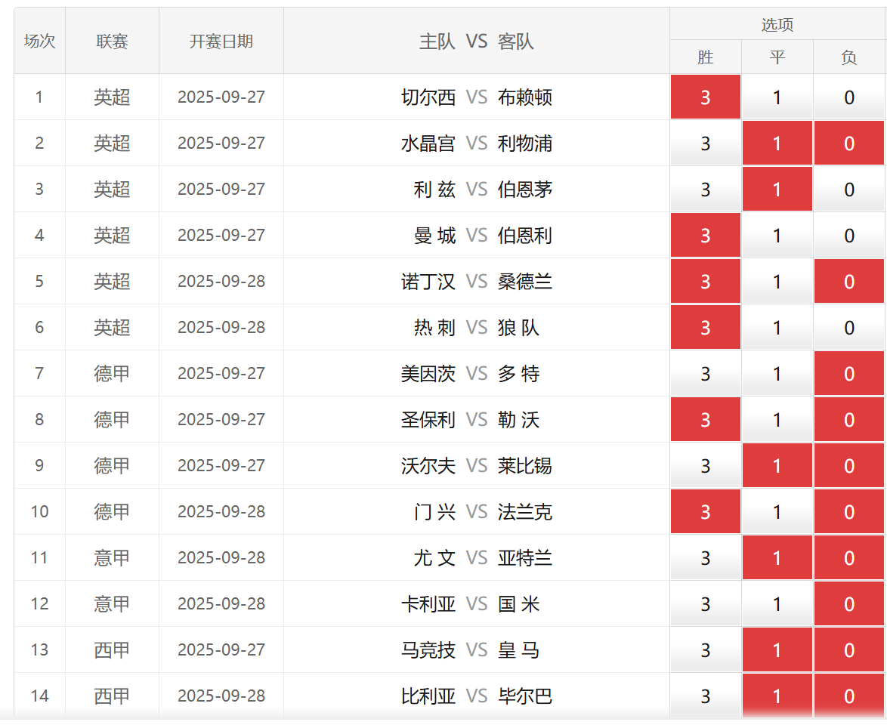
Task: Click the 联赛 column header
Action: (112, 42)
